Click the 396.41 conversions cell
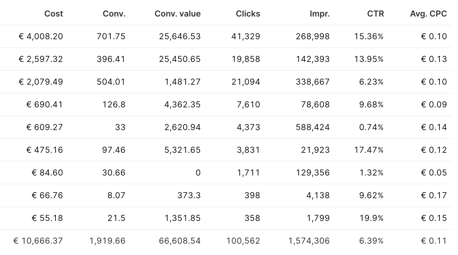The image size is (458, 255). pyautogui.click(x=111, y=59)
